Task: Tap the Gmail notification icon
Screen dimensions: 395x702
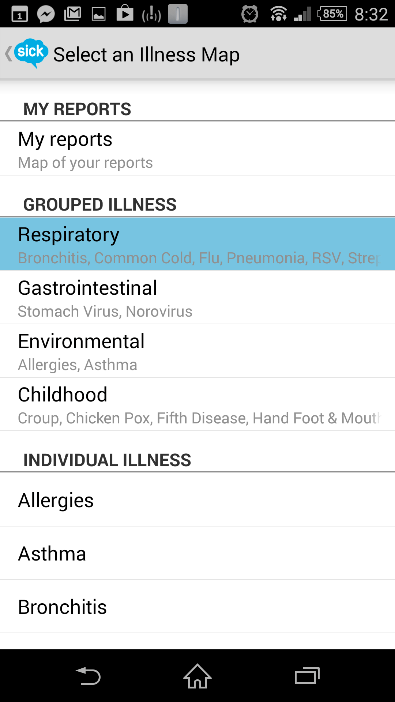Action: [72, 15]
